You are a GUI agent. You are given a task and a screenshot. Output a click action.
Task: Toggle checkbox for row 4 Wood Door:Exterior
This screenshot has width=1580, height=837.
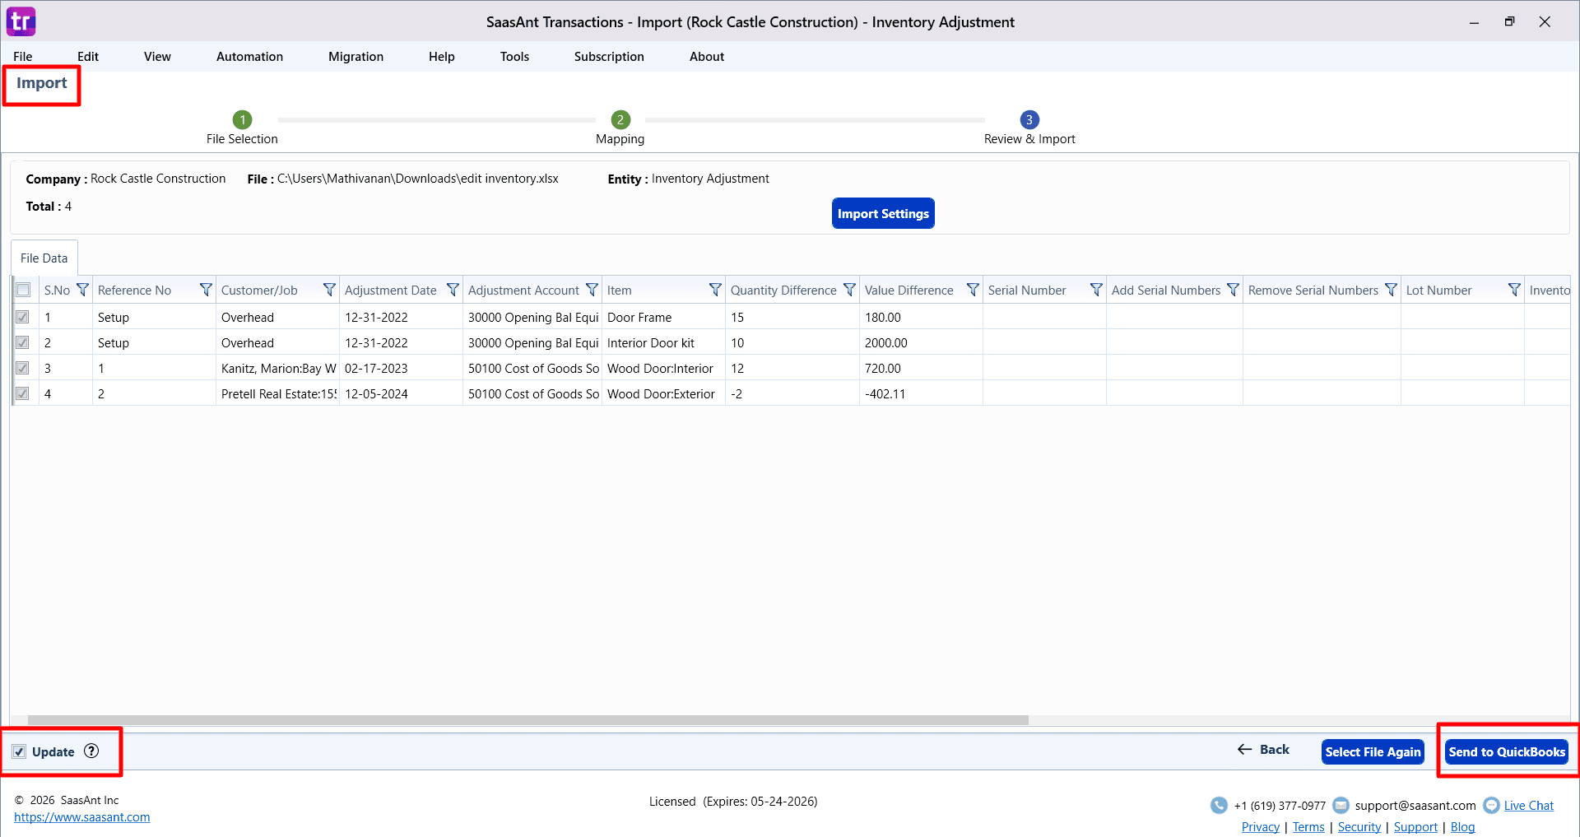[x=23, y=393]
